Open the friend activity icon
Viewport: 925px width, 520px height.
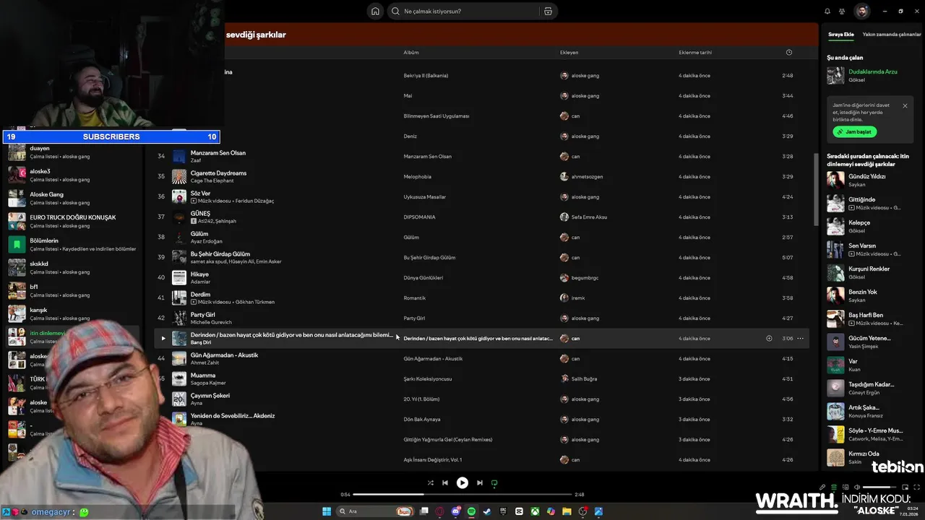pos(842,11)
